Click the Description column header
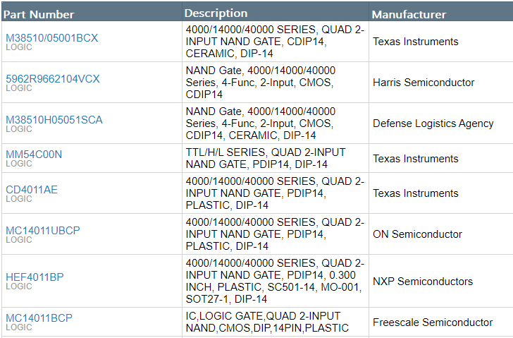513x338 pixels. tap(216, 13)
